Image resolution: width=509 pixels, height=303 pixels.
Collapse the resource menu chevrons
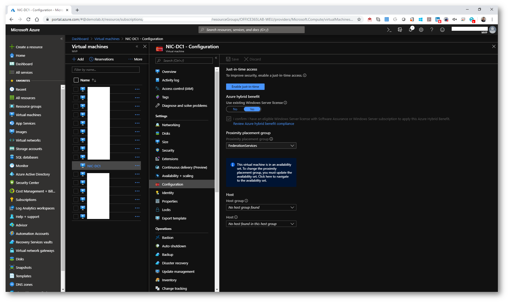[216, 58]
